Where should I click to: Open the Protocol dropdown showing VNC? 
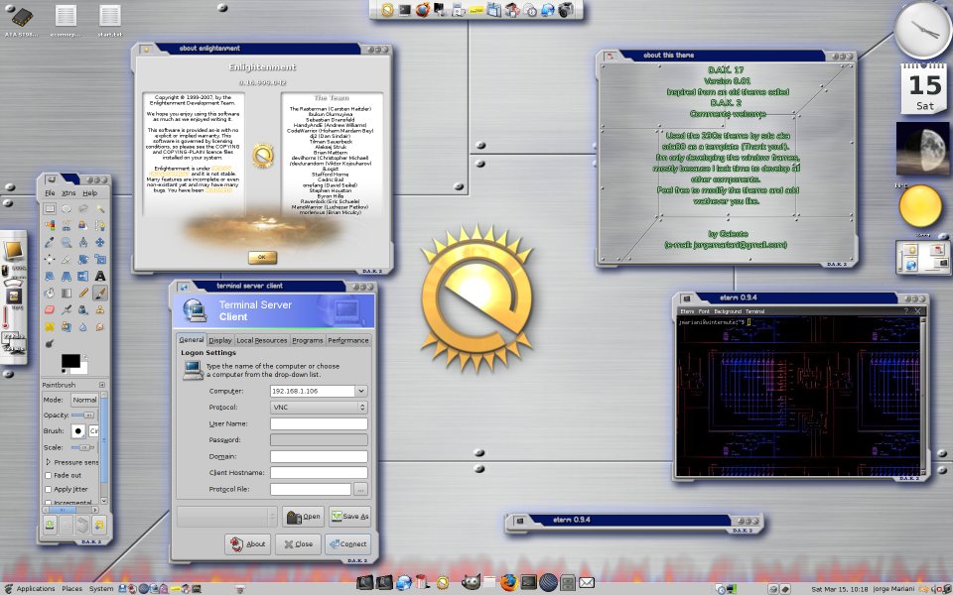[319, 408]
